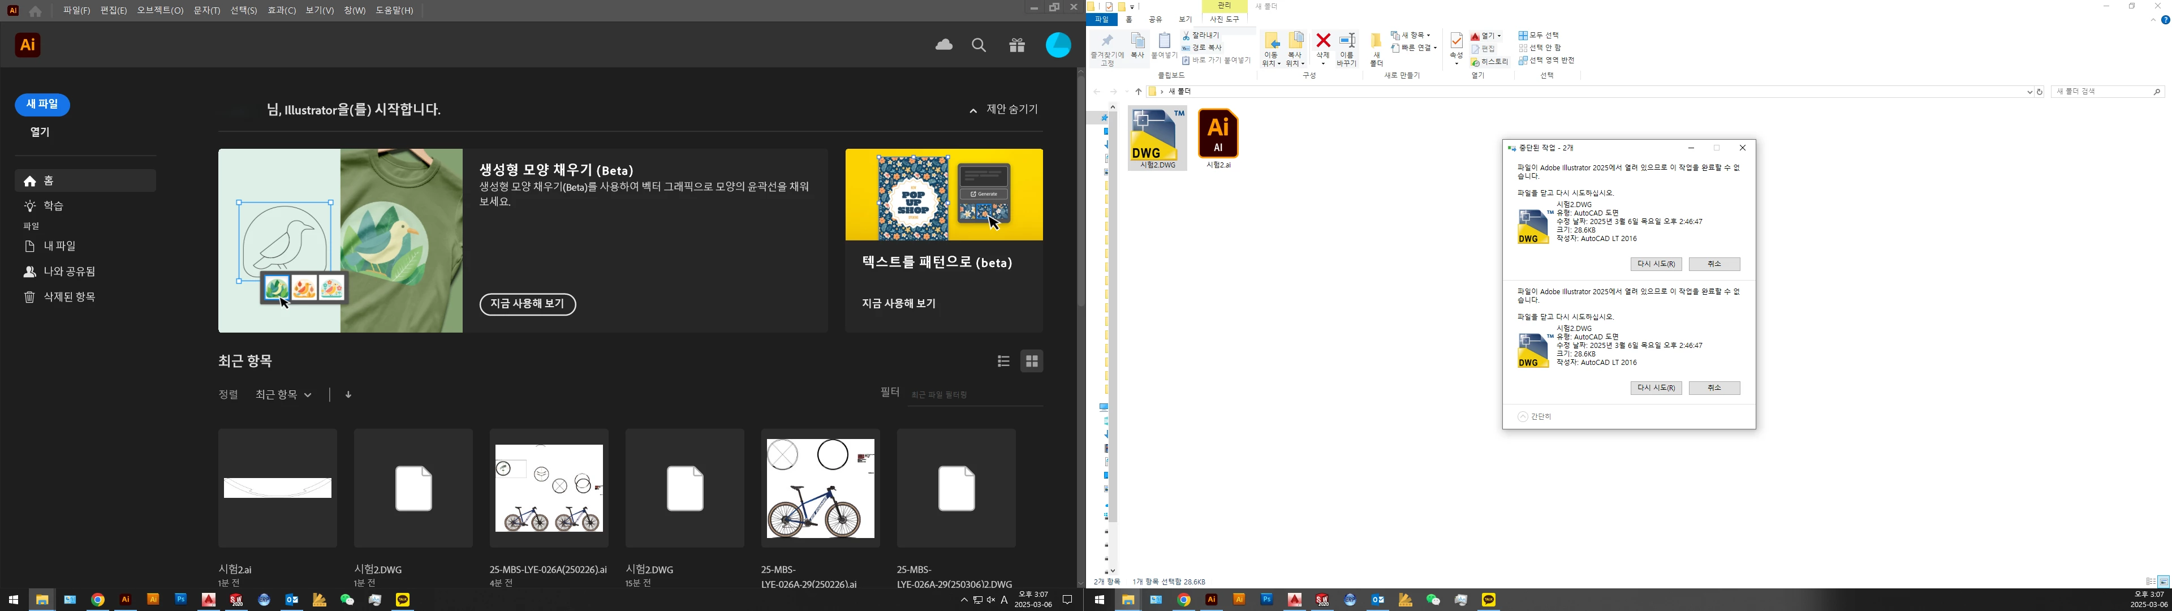2172x611 pixels.
Task: Open the bicycle 25-MBS-LYE-026A-29(250226).ai thumbnail
Action: 820,489
